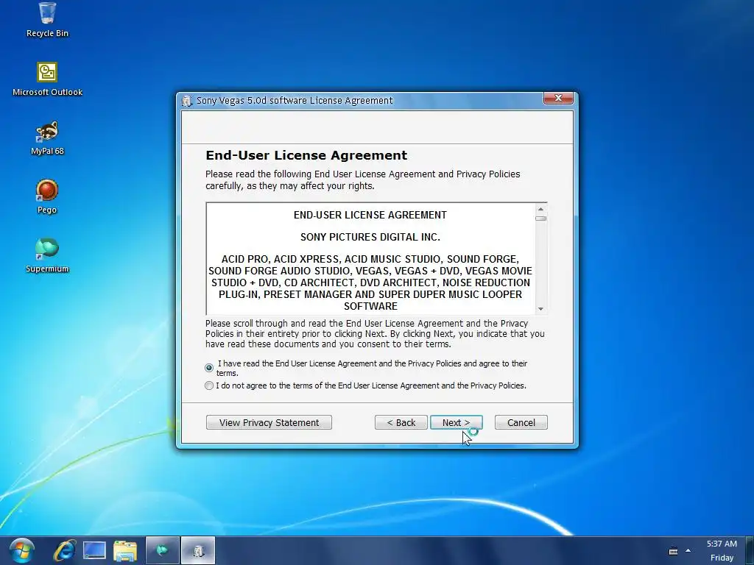Viewport: 754px width, 565px height.
Task: Open the Windows Start orb
Action: 21,550
